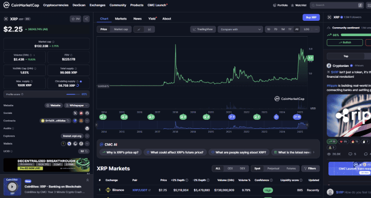This screenshot has height=198, width=371.
Task: Open XRP/USDT pair on Binance
Action: pos(141,190)
